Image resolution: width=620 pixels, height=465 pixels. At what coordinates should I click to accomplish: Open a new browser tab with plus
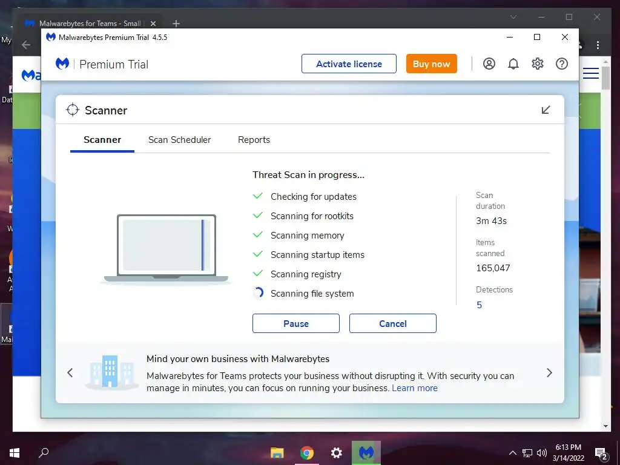pos(176,24)
